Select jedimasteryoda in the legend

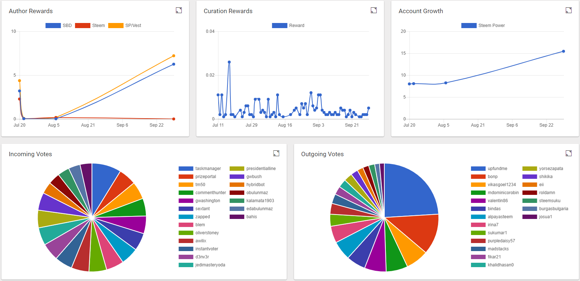click(210, 265)
